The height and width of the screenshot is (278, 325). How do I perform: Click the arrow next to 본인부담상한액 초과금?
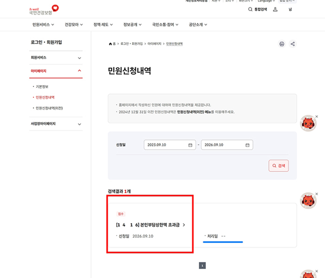click(184, 225)
